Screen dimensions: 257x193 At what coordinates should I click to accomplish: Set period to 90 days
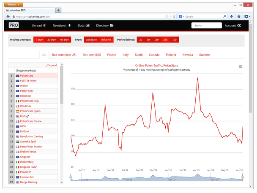[x=148, y=40]
